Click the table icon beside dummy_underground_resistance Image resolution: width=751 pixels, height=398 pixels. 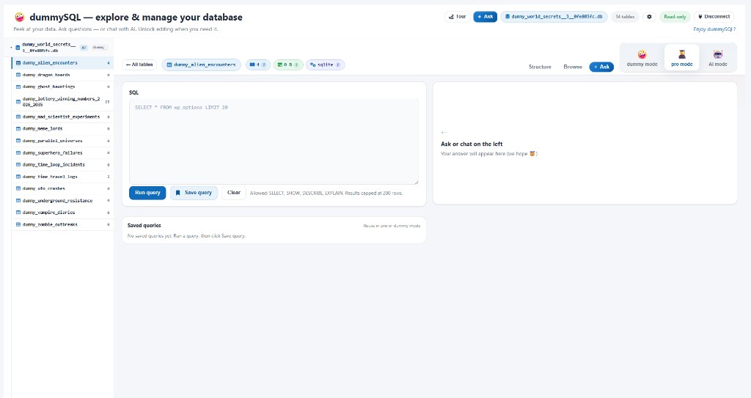[18, 200]
